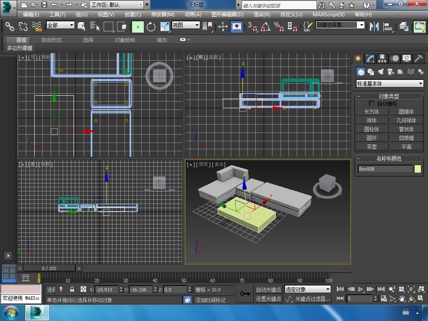
Task: Toggle the selection lock padlock
Action: 72,289
